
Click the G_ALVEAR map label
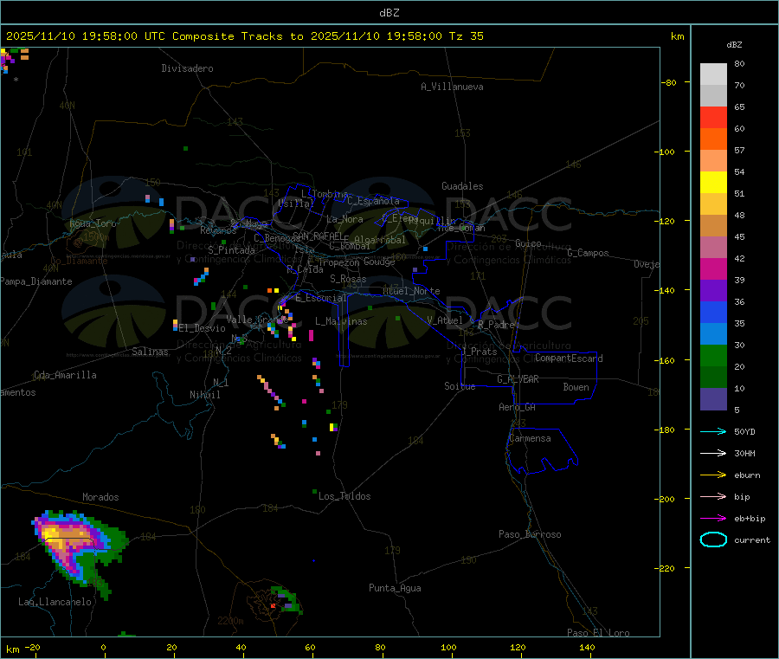(518, 379)
